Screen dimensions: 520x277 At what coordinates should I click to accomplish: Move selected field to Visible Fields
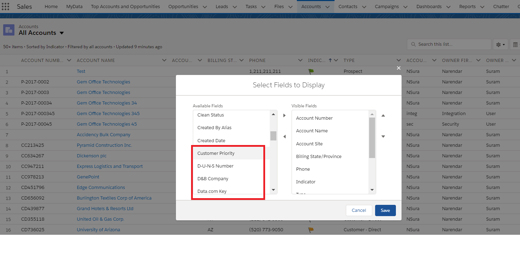(x=285, y=115)
